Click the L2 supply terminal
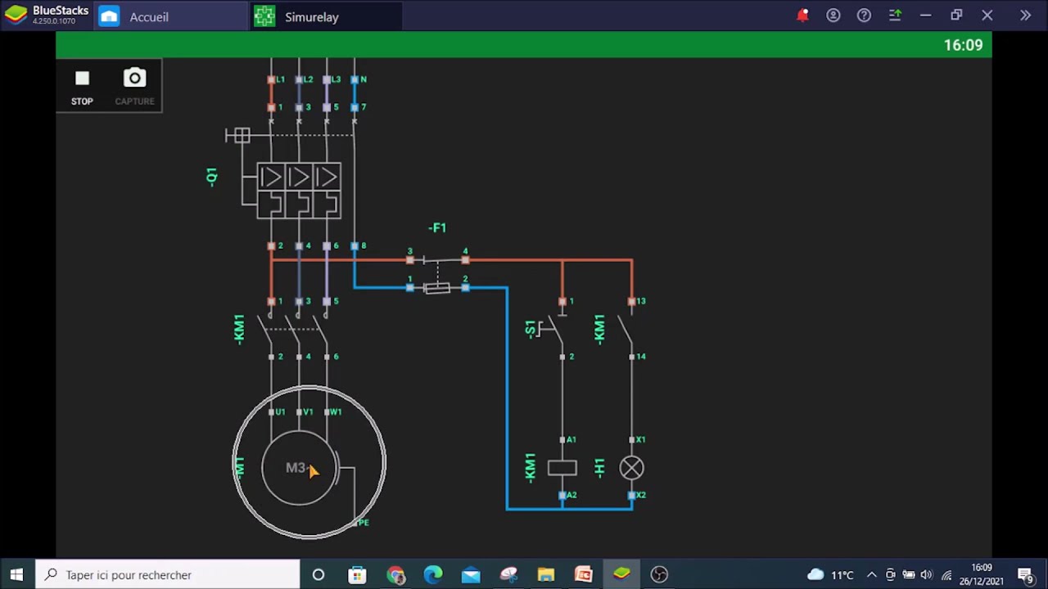This screenshot has height=589, width=1048. [299, 79]
